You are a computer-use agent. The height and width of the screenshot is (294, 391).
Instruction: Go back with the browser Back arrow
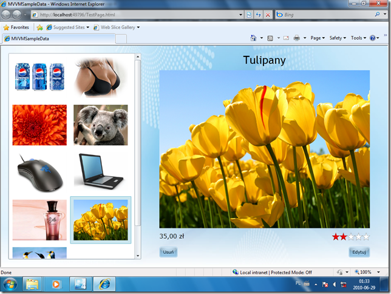pyautogui.click(x=6, y=15)
